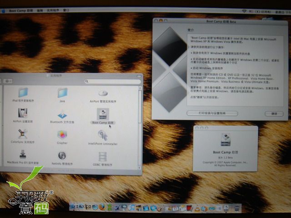The height and width of the screenshot is (218, 291).
Task: Select IntelliPoint Uninstaller
Action: pos(103,135)
